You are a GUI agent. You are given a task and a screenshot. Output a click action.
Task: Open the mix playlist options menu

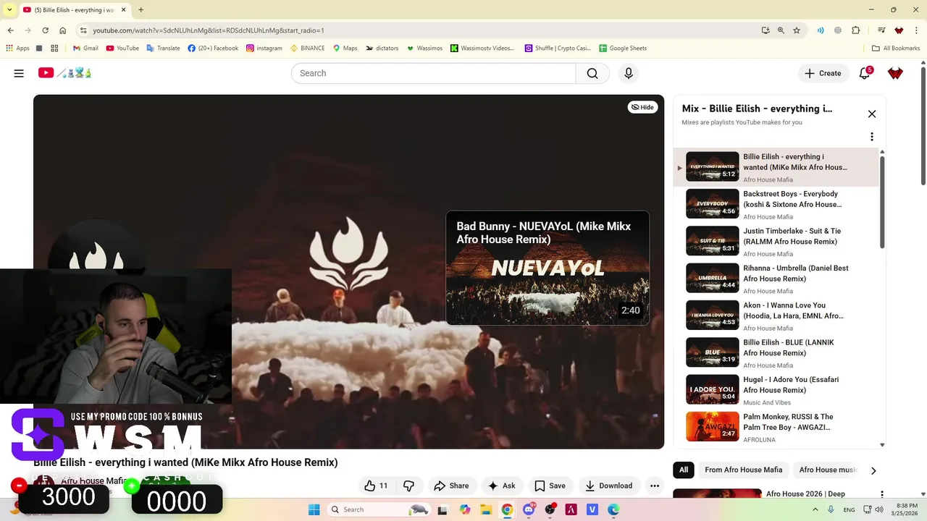tap(872, 137)
